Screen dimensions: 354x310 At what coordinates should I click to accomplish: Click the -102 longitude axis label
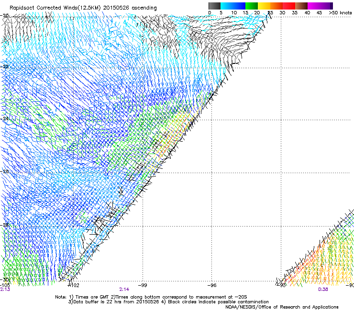(x=74, y=285)
